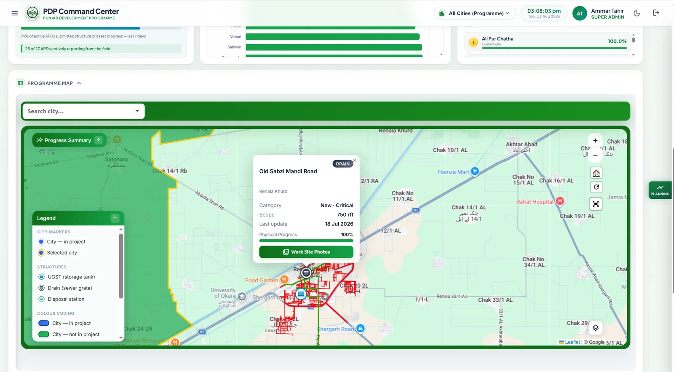Click the Rohani Restaurant map marker
Screen dimensions: 674x372
[175, 342]
